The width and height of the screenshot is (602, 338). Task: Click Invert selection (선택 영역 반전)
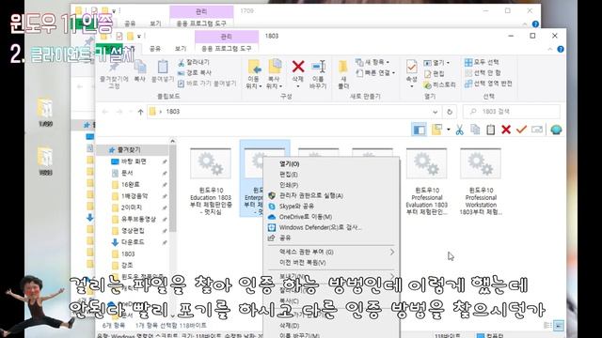[488, 84]
